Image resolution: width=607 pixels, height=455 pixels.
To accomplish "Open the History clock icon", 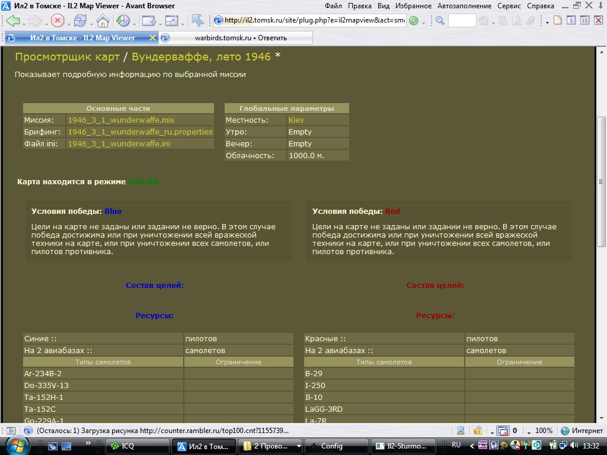I will tap(123, 21).
